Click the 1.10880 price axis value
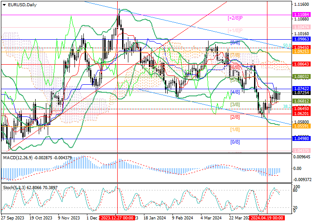This screenshot has height=223, width=312. coord(302,19)
